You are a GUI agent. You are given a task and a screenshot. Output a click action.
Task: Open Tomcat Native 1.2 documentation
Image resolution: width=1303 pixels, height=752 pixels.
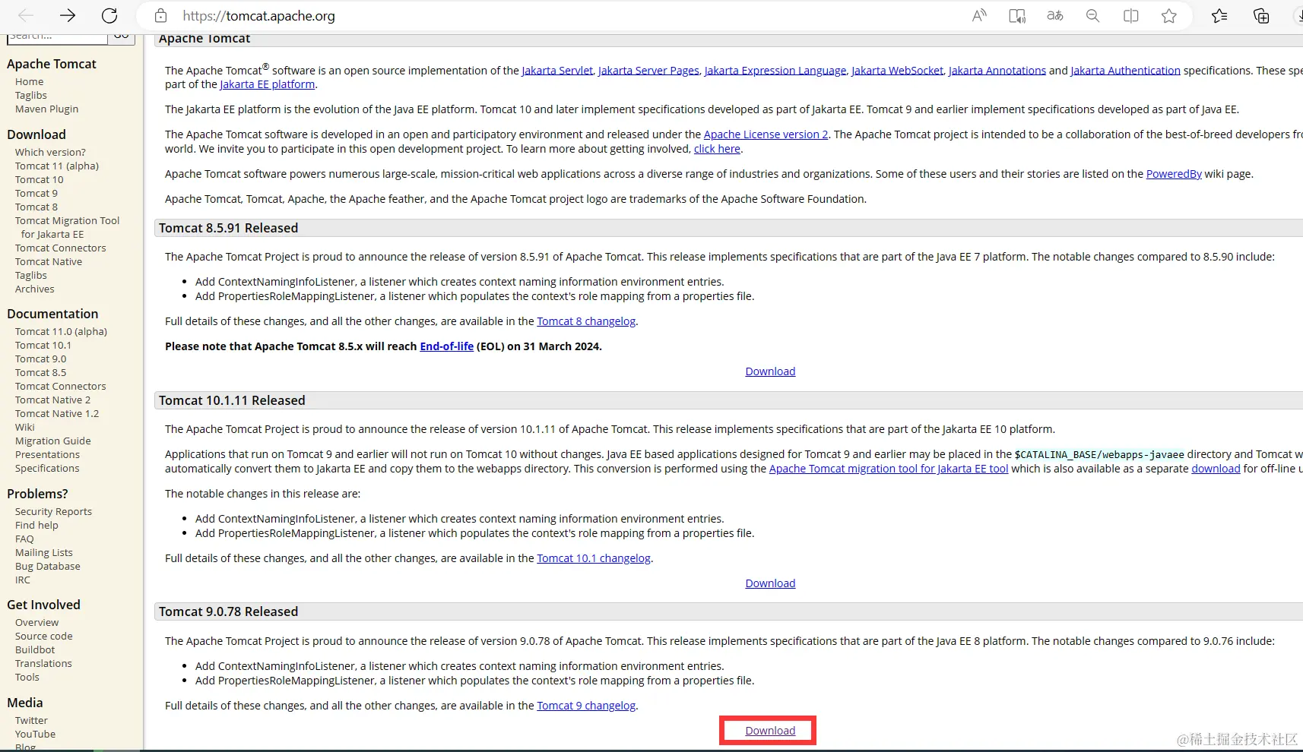pyautogui.click(x=57, y=414)
